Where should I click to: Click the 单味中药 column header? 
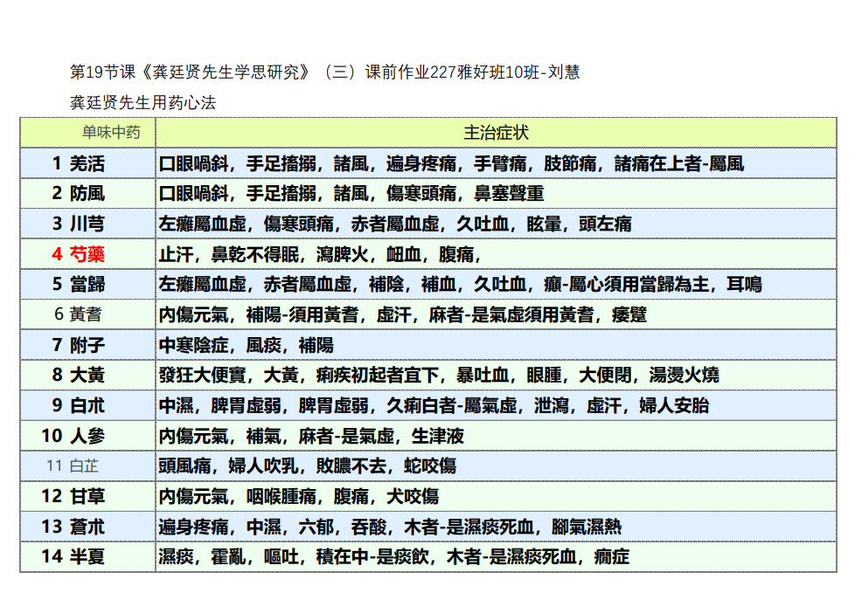pyautogui.click(x=110, y=133)
